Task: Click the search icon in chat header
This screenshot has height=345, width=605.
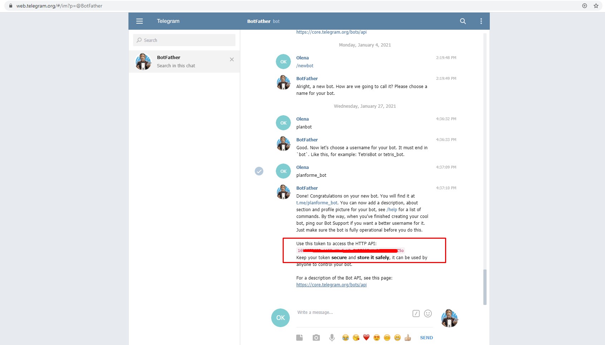Action: tap(463, 21)
